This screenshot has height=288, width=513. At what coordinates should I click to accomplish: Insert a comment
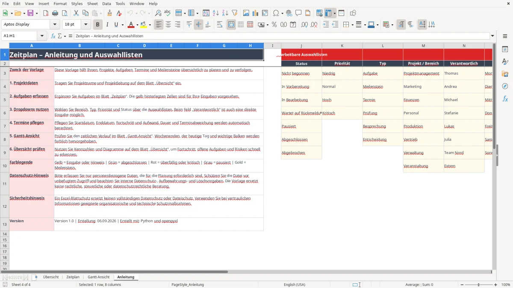pyautogui.click(x=298, y=13)
